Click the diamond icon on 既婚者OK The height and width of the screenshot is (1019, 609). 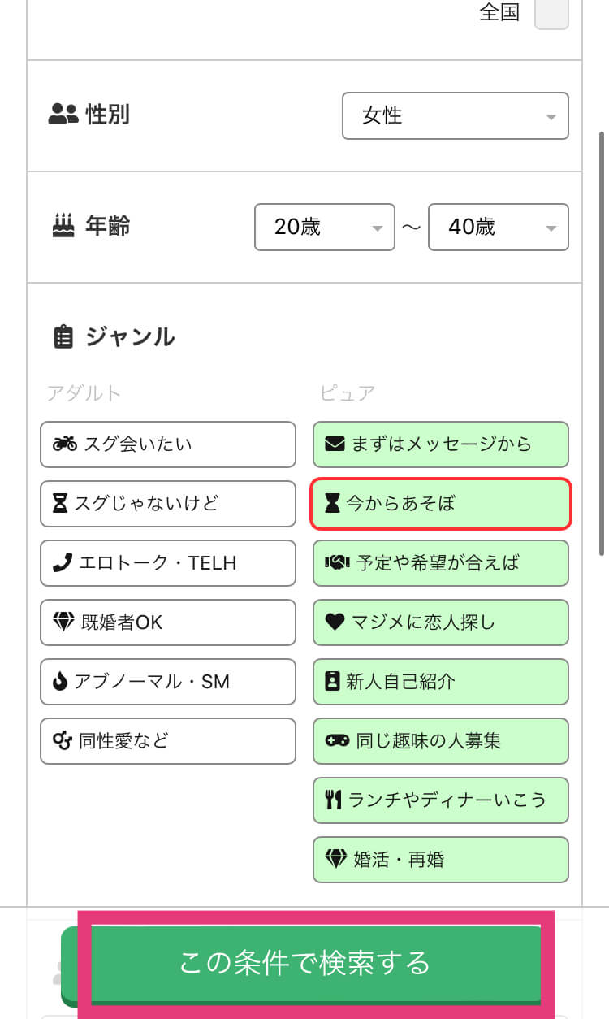pyautogui.click(x=63, y=622)
